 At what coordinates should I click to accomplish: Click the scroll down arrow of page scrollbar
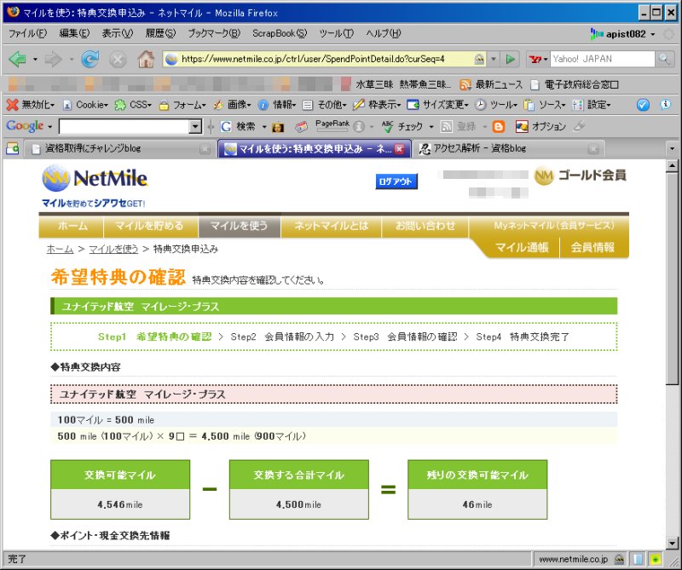(673, 543)
